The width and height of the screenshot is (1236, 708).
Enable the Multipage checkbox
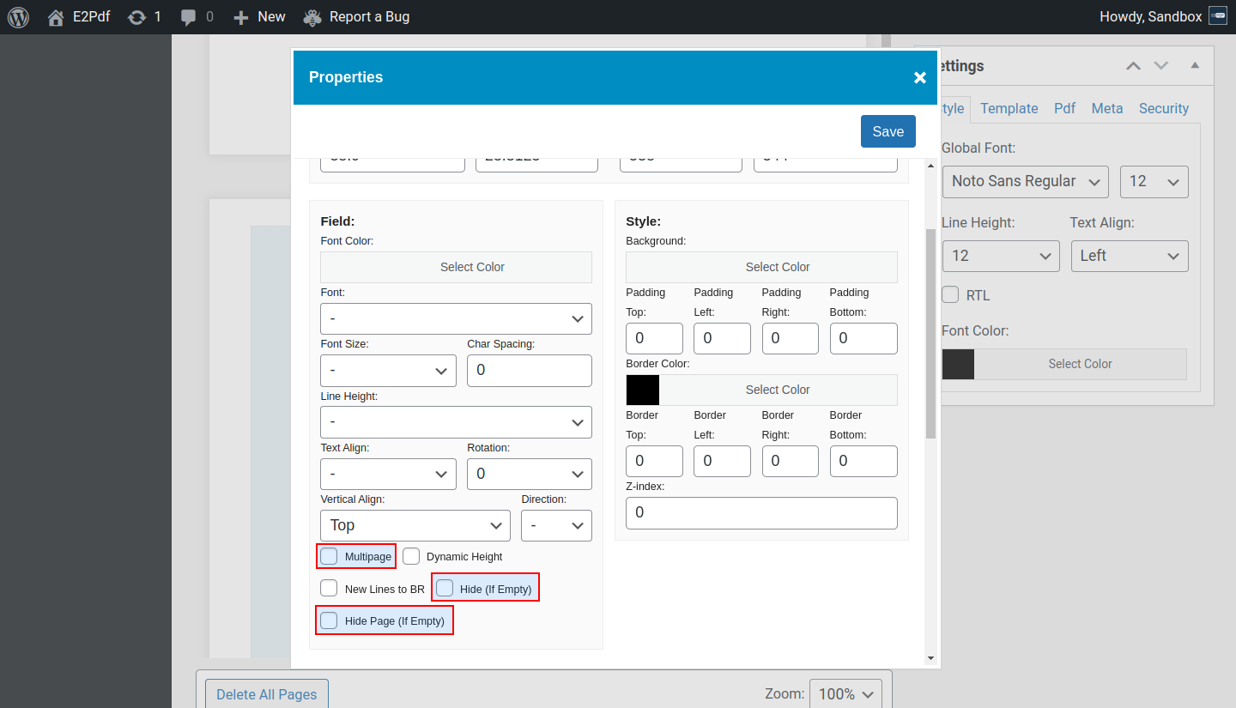(330, 556)
